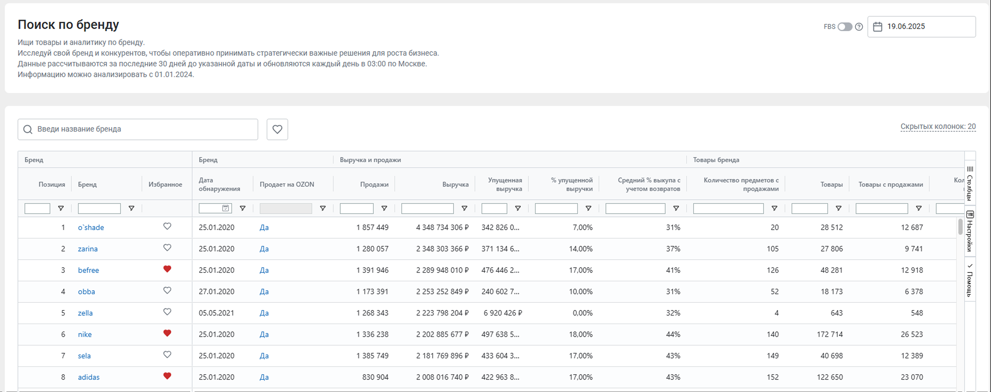Open the filter icon for Бренд column
This screenshot has width=991, height=392.
pos(131,208)
